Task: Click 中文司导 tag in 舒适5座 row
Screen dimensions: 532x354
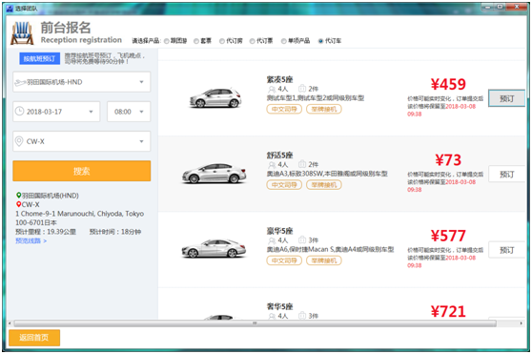Action: pos(284,185)
